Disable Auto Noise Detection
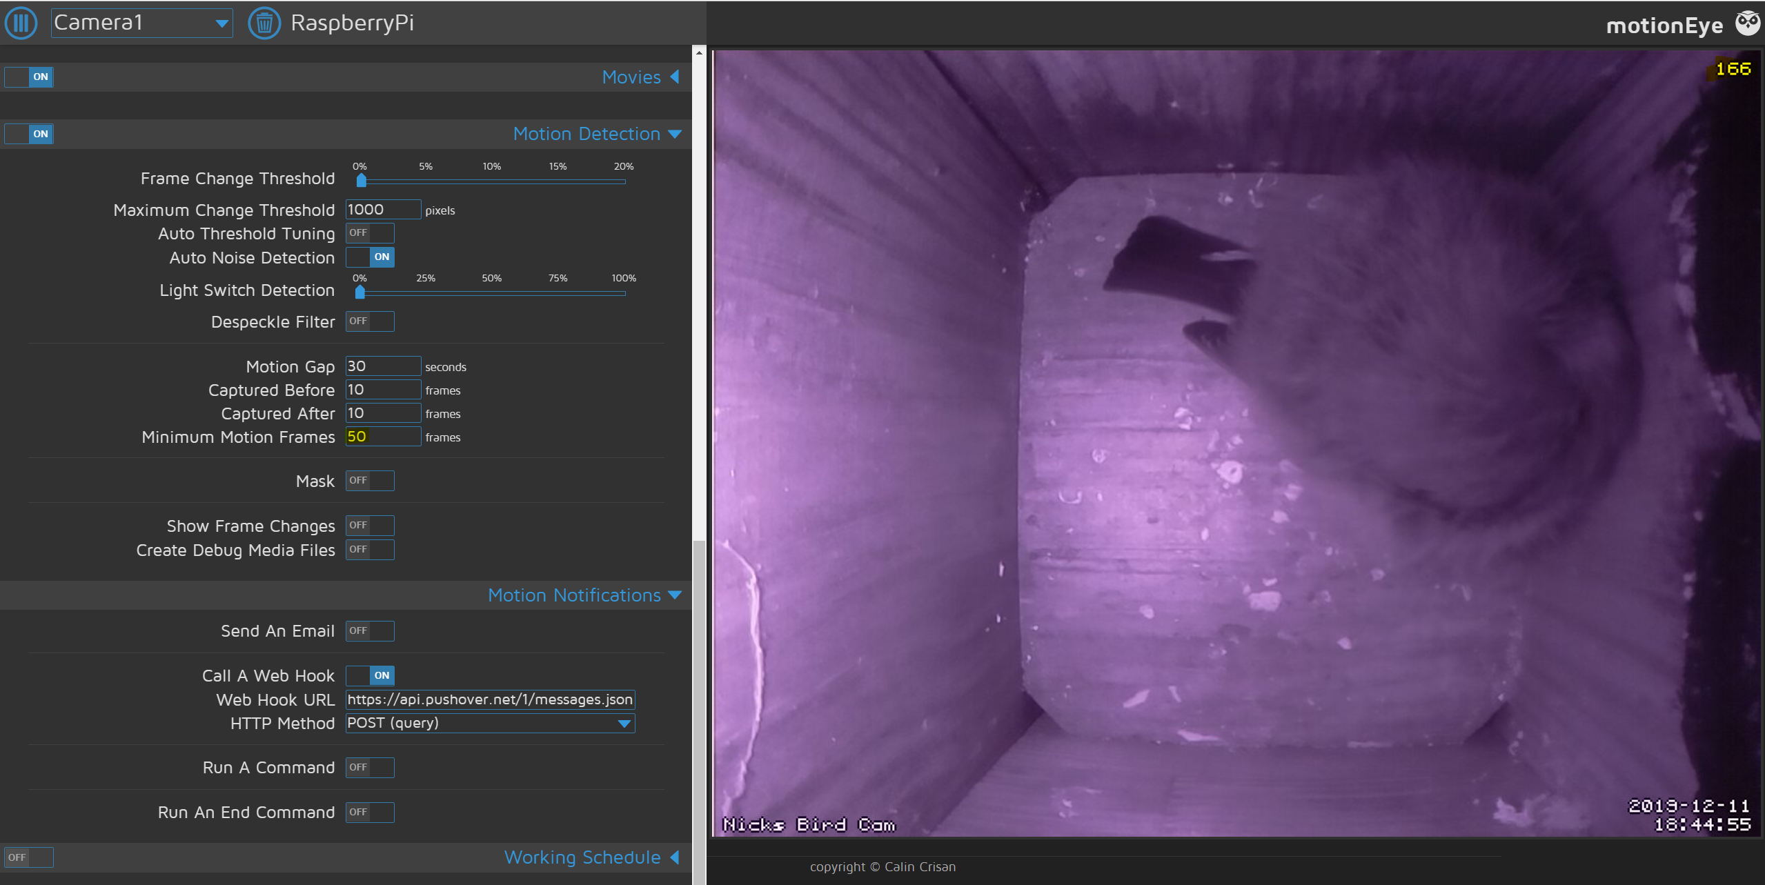This screenshot has width=1765, height=885. [x=370, y=257]
